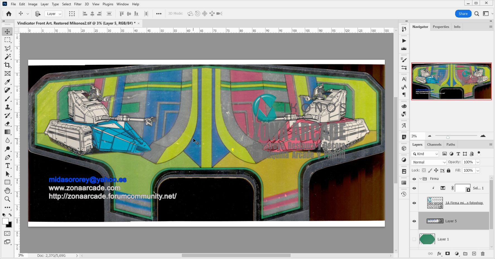The height and width of the screenshot is (259, 495).
Task: Toggle visibility of the Firma group
Action: point(414,179)
